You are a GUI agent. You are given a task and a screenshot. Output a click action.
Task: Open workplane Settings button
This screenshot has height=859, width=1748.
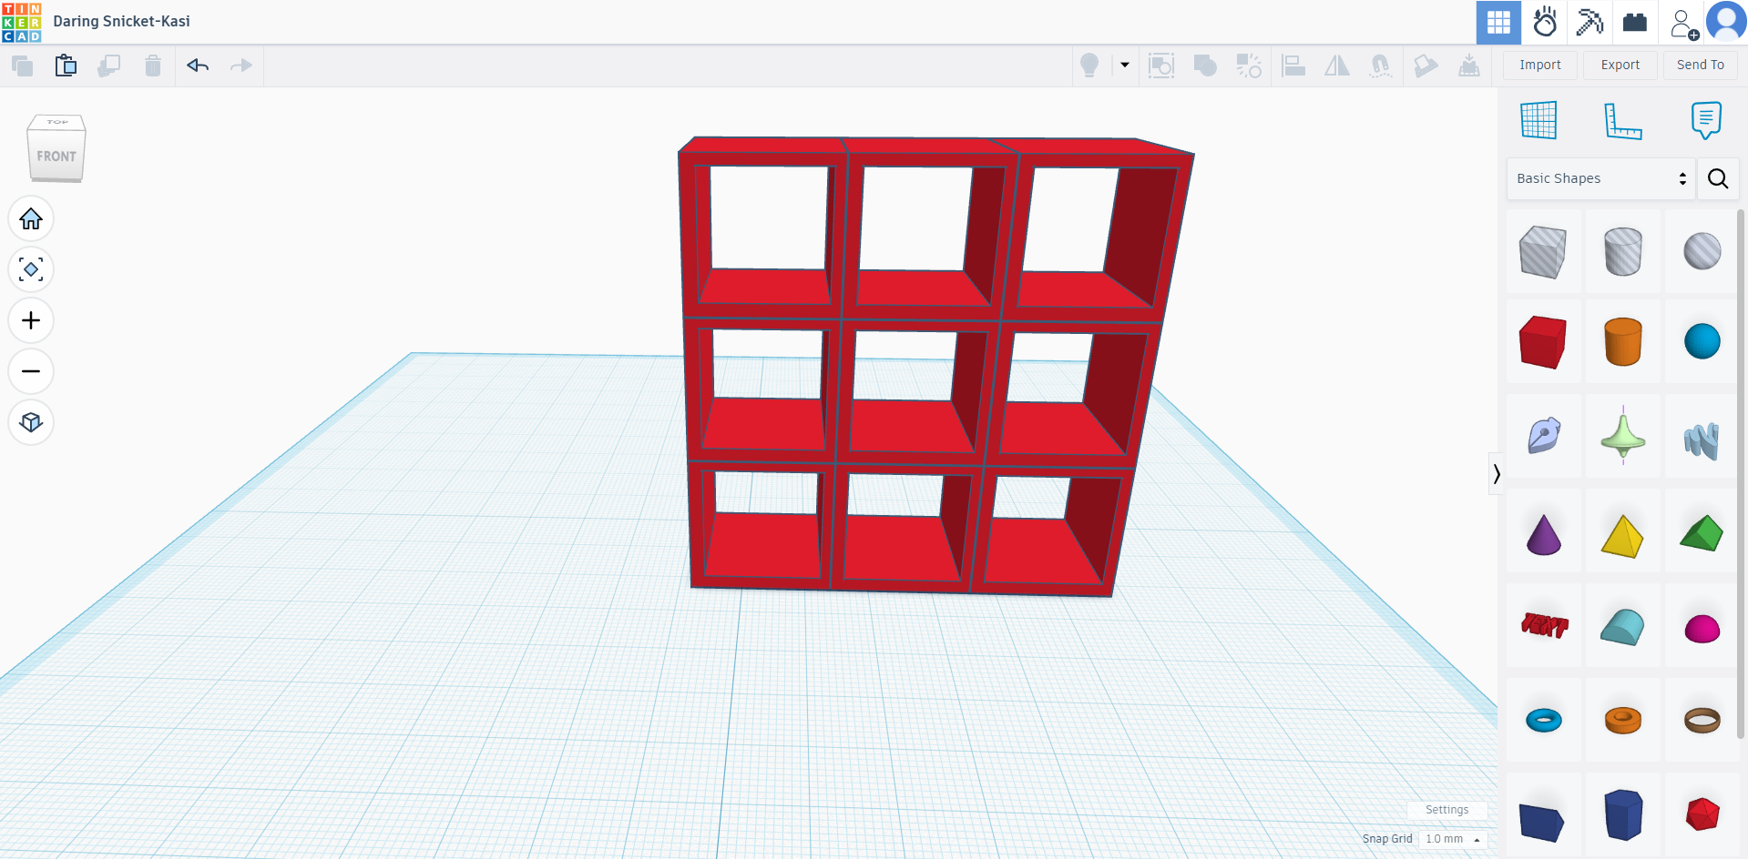pyautogui.click(x=1446, y=810)
